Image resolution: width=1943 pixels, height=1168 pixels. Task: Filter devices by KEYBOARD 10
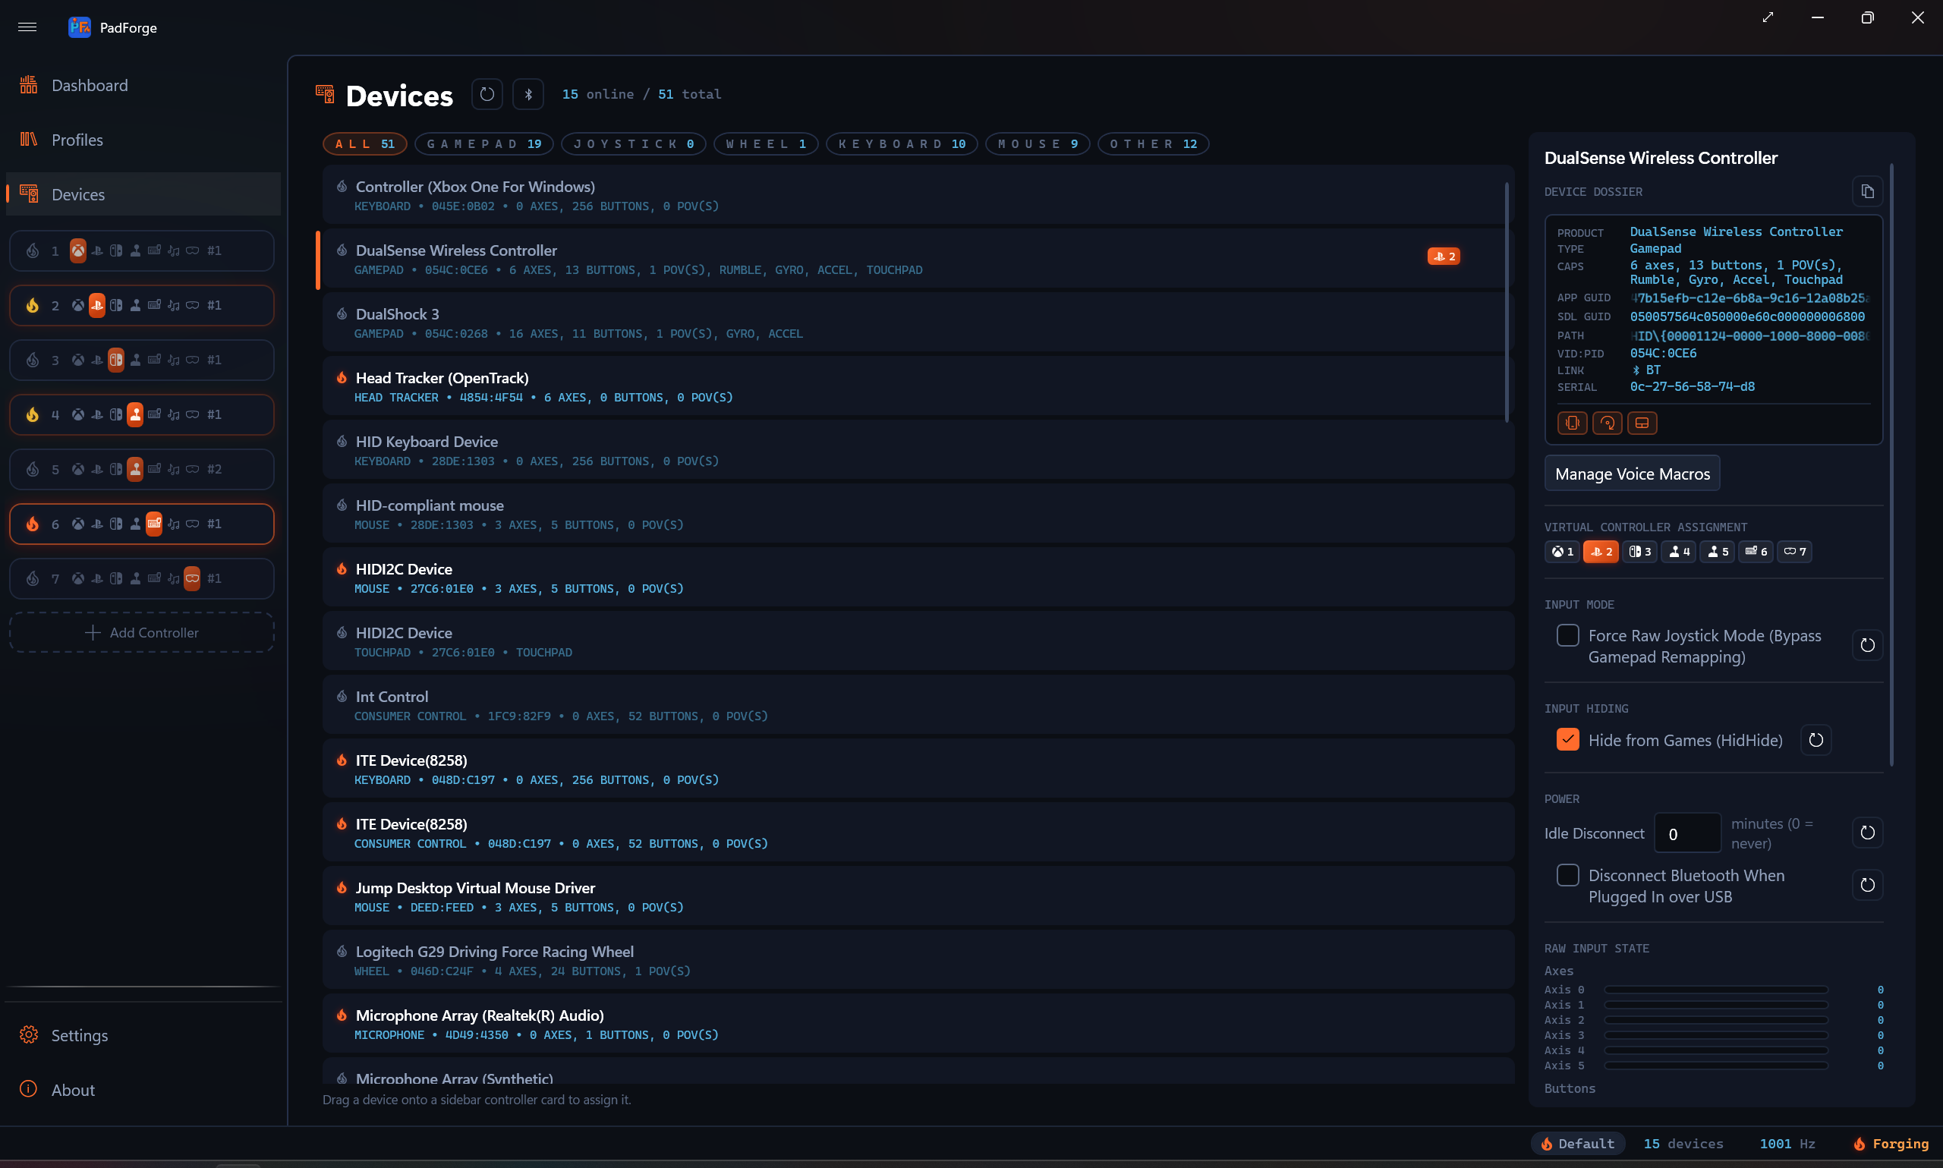[902, 144]
